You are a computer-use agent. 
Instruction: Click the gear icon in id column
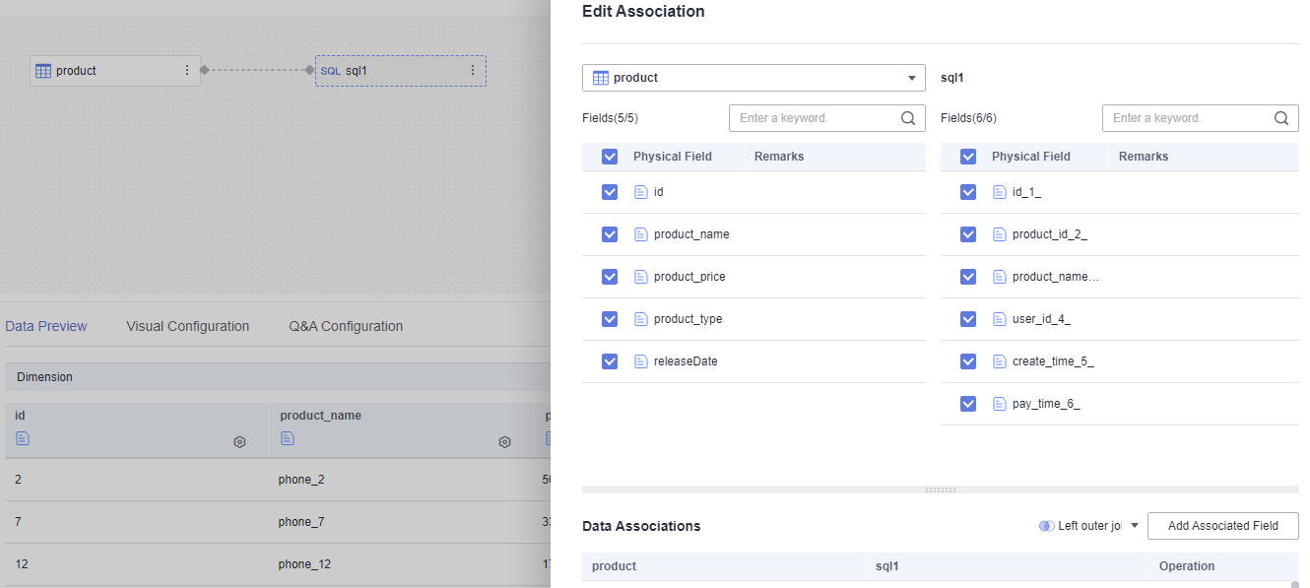[239, 442]
